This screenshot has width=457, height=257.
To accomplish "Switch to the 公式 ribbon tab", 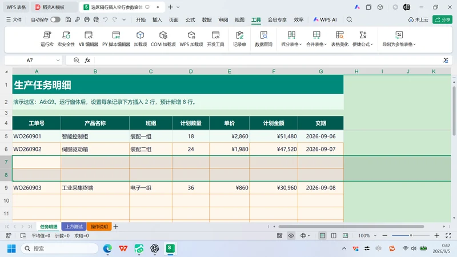I will (x=190, y=19).
